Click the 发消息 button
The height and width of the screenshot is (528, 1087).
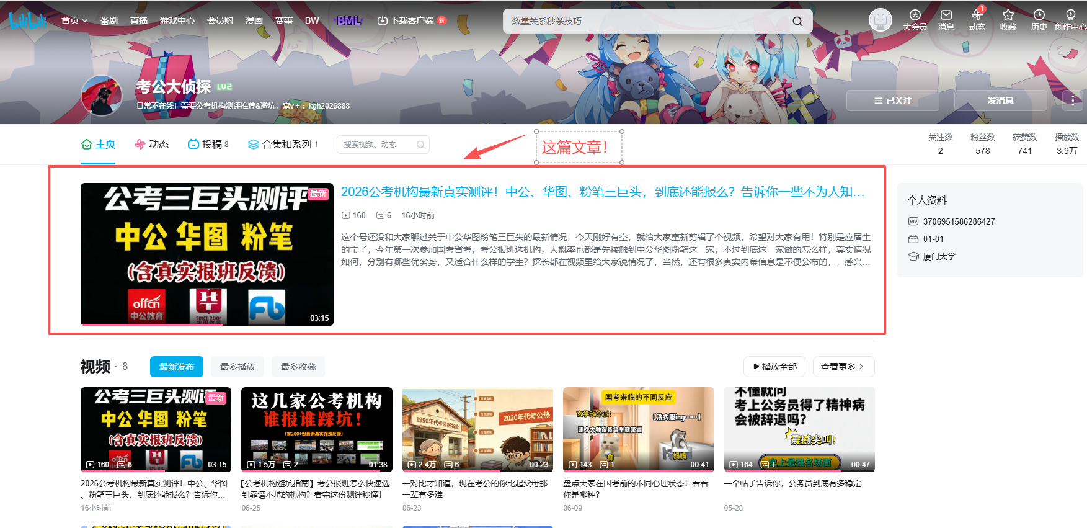click(1001, 101)
